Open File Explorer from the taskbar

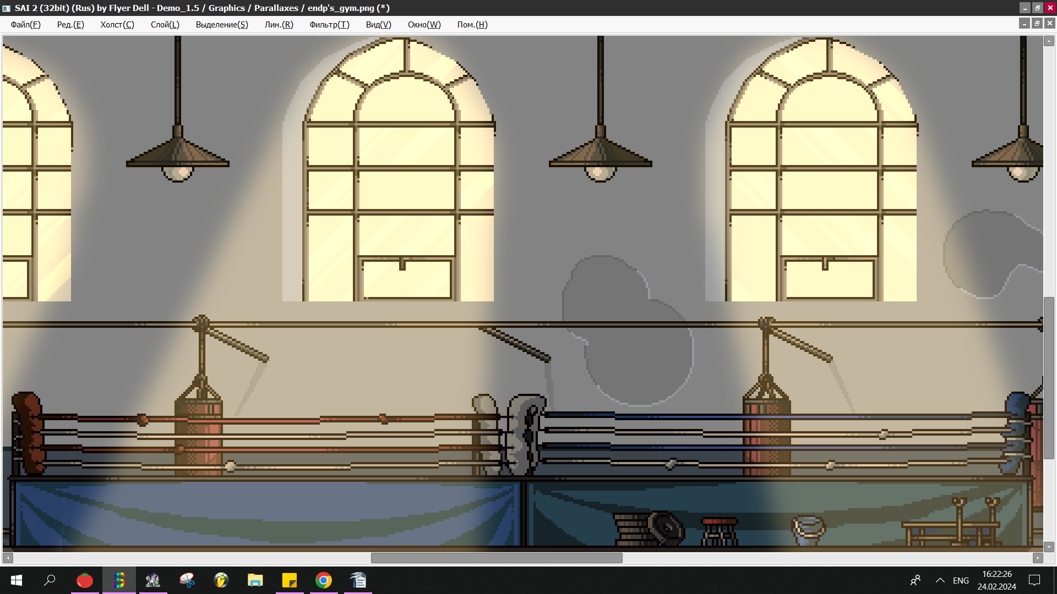click(x=255, y=580)
